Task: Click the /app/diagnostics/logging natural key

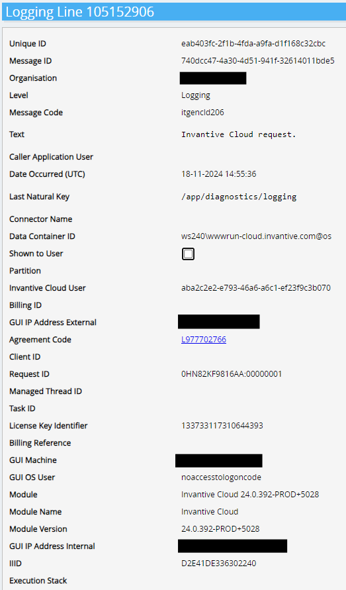Action: [x=239, y=197]
